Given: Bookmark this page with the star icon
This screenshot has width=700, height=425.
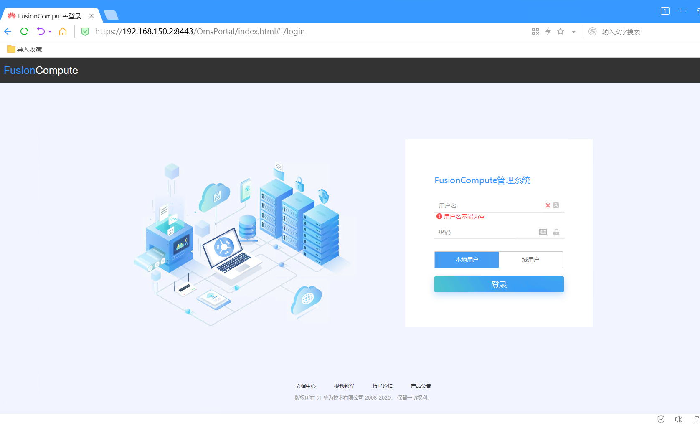Looking at the screenshot, I should 561,31.
